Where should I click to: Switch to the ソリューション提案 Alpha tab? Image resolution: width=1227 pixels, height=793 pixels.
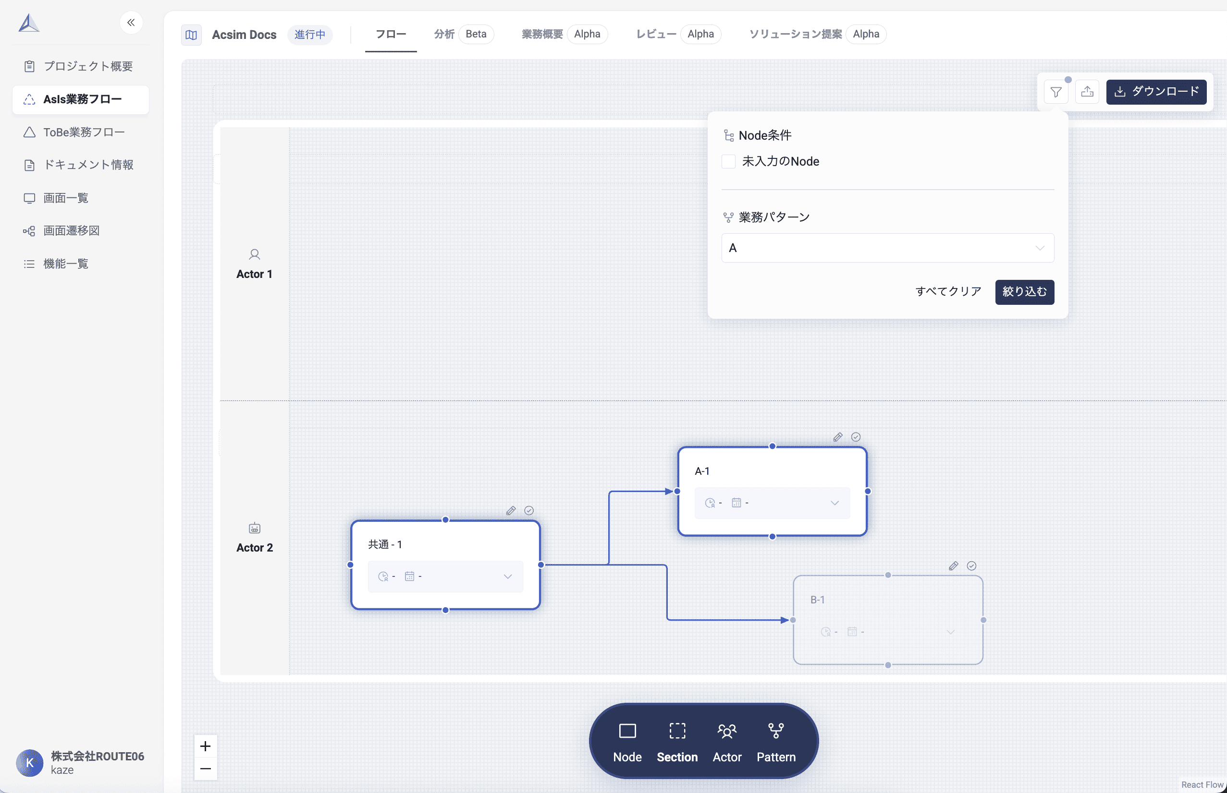817,35
